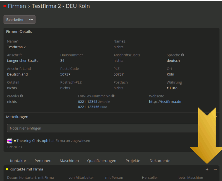
Task: Open the more options dropdown next to Bearbeiten
Action: tap(31, 20)
